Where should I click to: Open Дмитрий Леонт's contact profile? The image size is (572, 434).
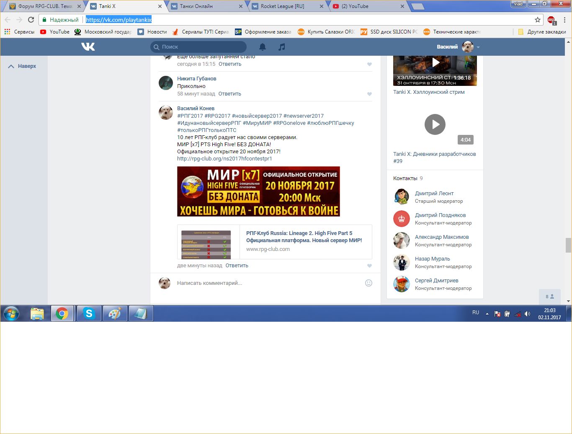434,194
